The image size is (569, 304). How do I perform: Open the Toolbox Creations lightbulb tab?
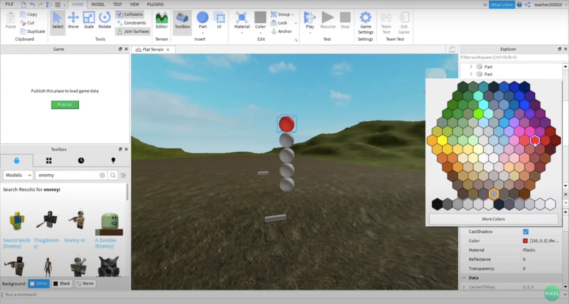coord(113,160)
